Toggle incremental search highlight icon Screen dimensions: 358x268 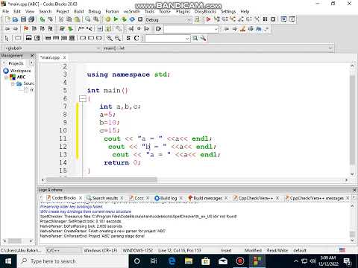(x=242, y=28)
